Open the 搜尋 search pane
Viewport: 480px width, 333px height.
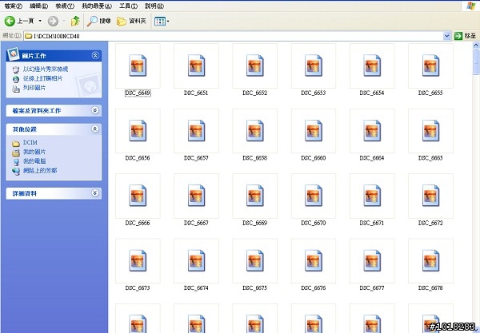pos(98,21)
